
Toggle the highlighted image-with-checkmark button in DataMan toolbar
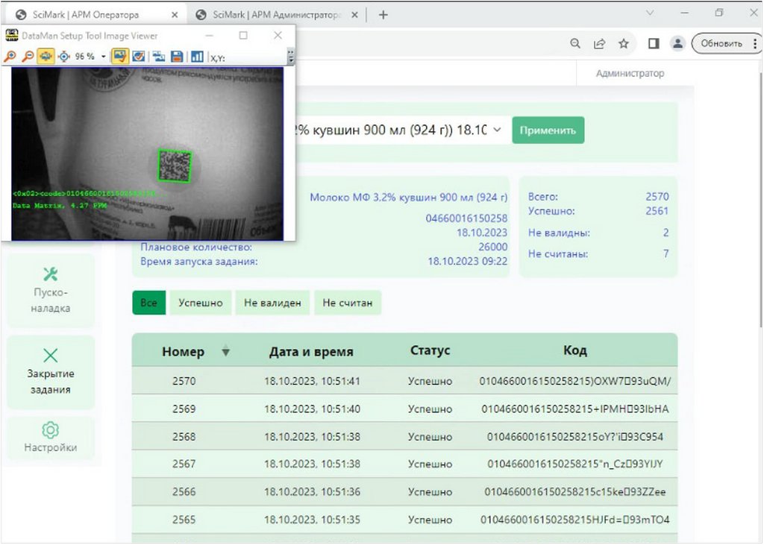pos(119,57)
